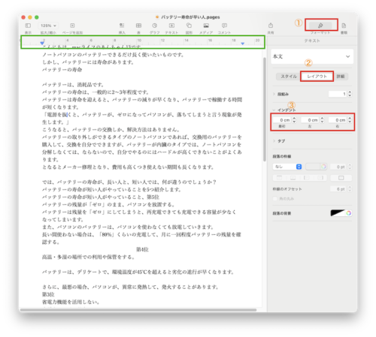Click the 左 left indent stepper
The width and height of the screenshot is (376, 337).
pyautogui.click(x=322, y=120)
